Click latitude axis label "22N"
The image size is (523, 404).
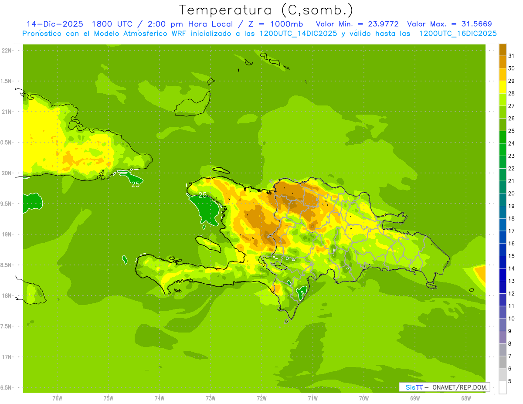[7, 51]
